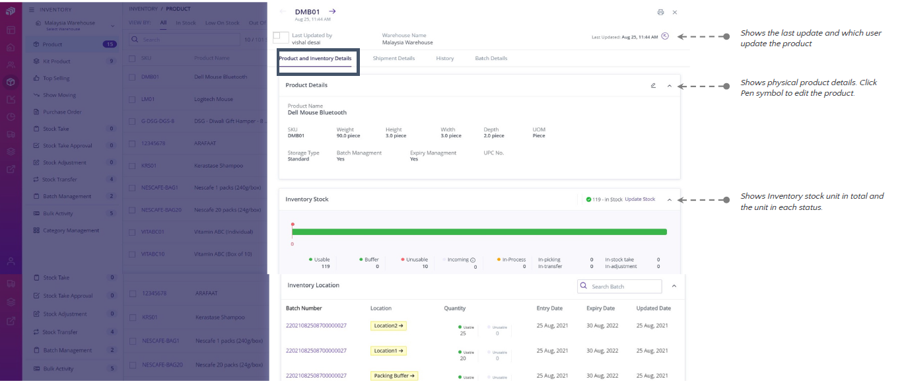Viewport: 906px width, 381px height.
Task: Tick the checkbox for DMB01 row
Action: pyautogui.click(x=133, y=77)
